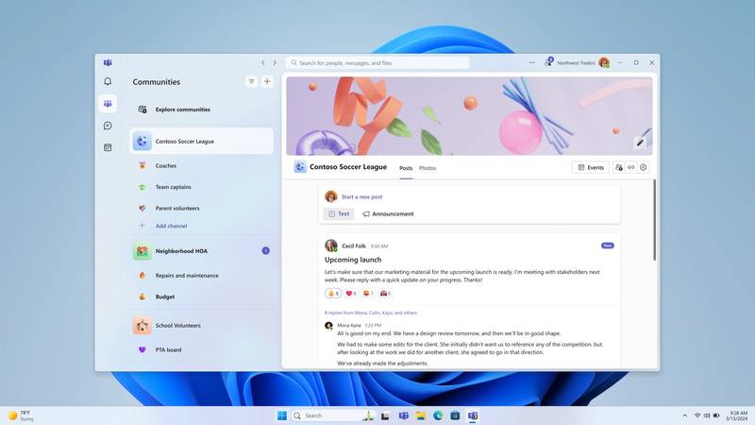Screen dimensions: 755x425
Task: Open the filter icon beside Communities
Action: [x=251, y=81]
